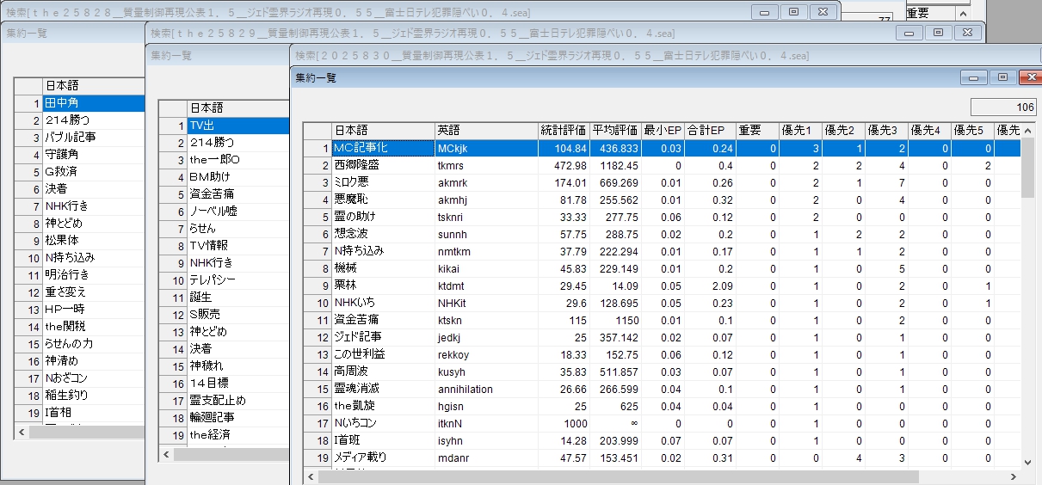Select the TV出 row in the middle list
The image size is (1042, 485).
tap(237, 125)
